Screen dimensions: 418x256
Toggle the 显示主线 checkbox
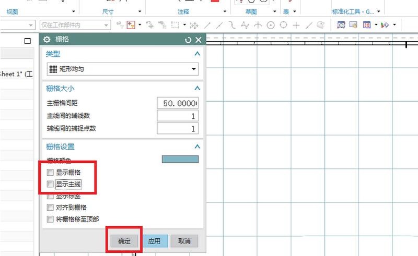51,184
